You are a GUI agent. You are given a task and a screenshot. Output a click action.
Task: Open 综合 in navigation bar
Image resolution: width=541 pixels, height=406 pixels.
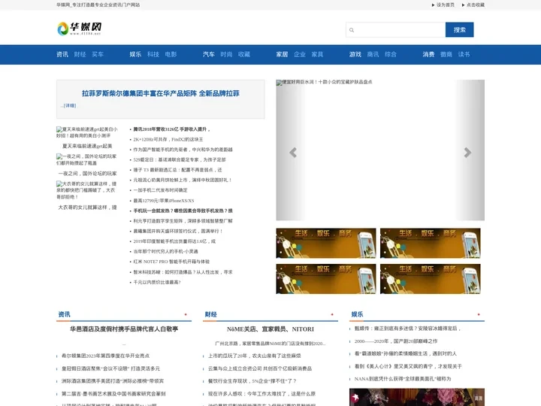click(391, 54)
